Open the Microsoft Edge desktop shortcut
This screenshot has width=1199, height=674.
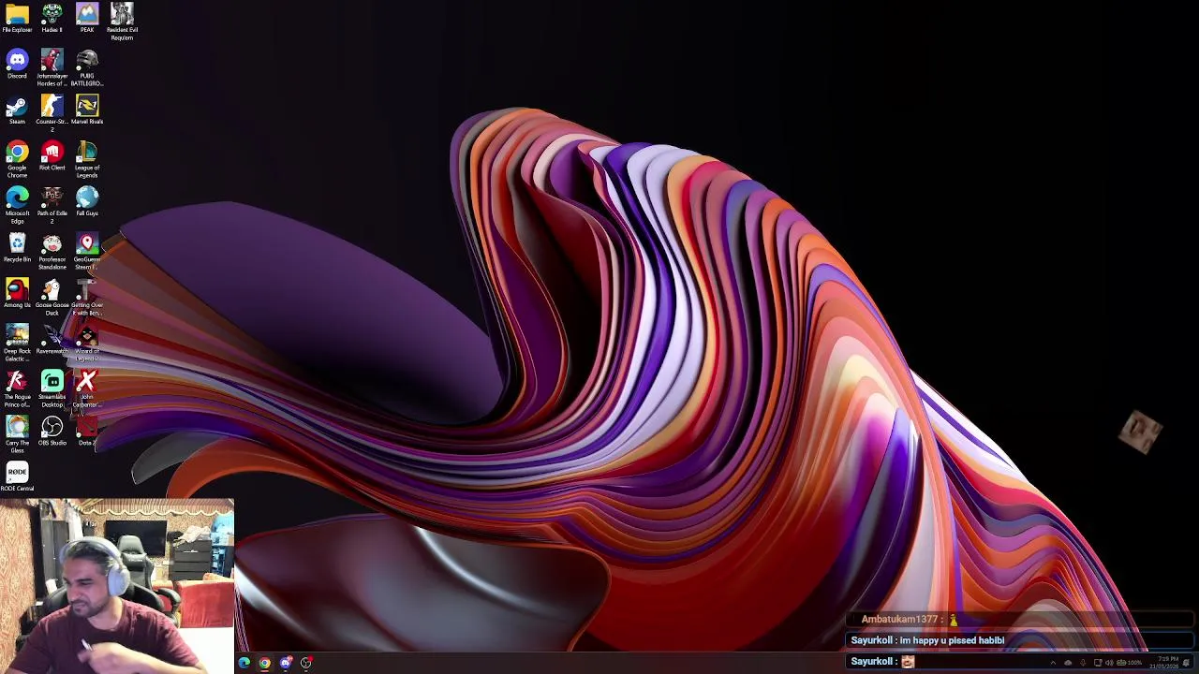click(x=17, y=205)
